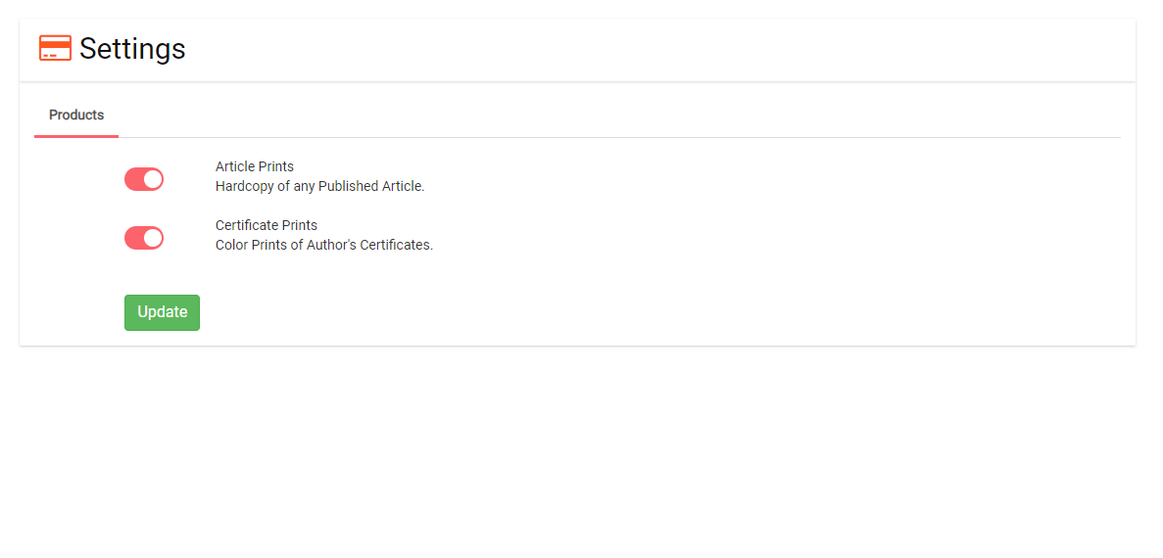
Task: Click the word "Published" in Article description
Action: [x=348, y=186]
